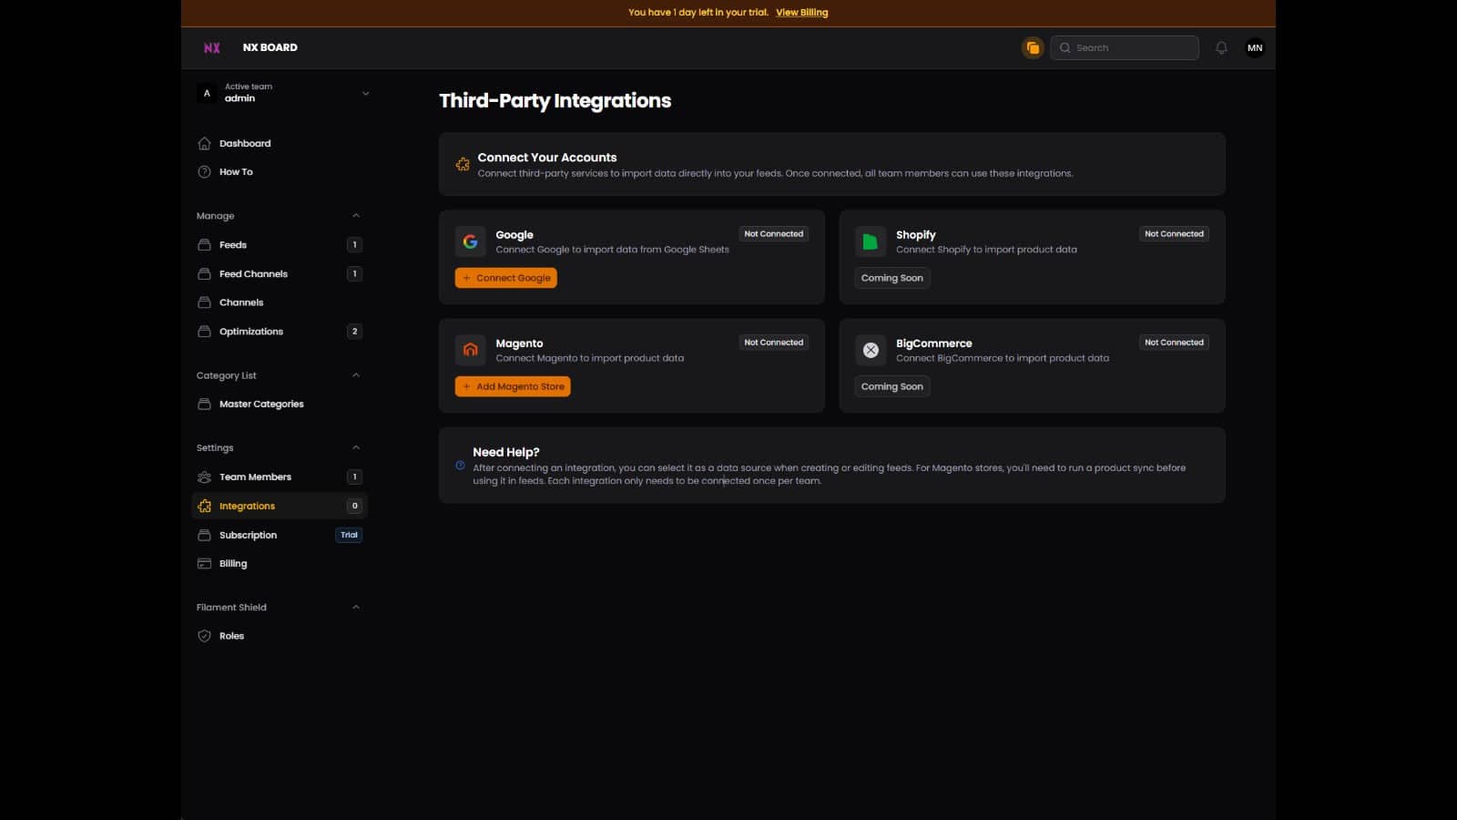This screenshot has width=1457, height=820.
Task: Collapse the Category List section
Action: (x=355, y=374)
